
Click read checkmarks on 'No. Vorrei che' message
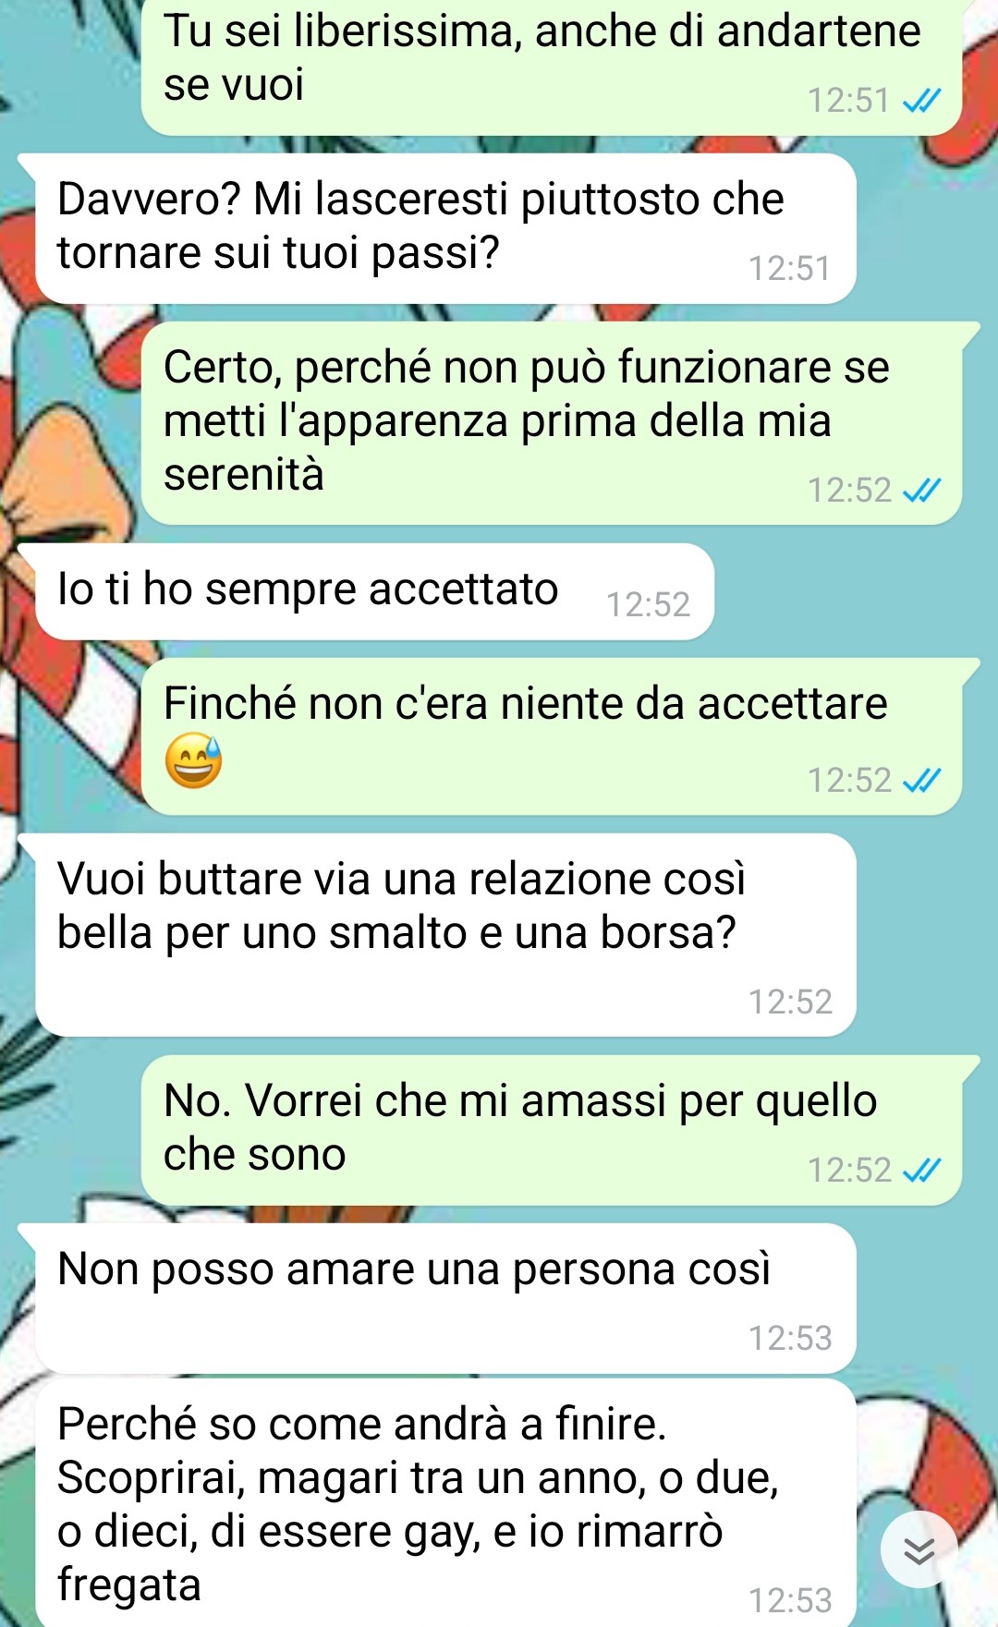(x=921, y=1170)
